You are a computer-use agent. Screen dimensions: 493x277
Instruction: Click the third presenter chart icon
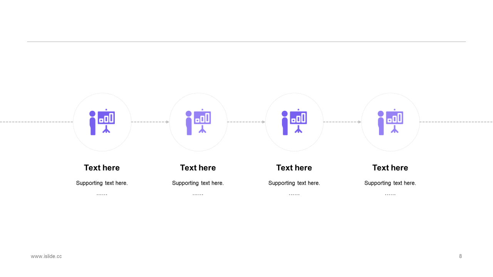(294, 122)
